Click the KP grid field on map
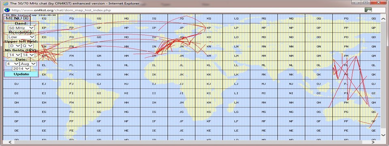 tap(209, 28)
